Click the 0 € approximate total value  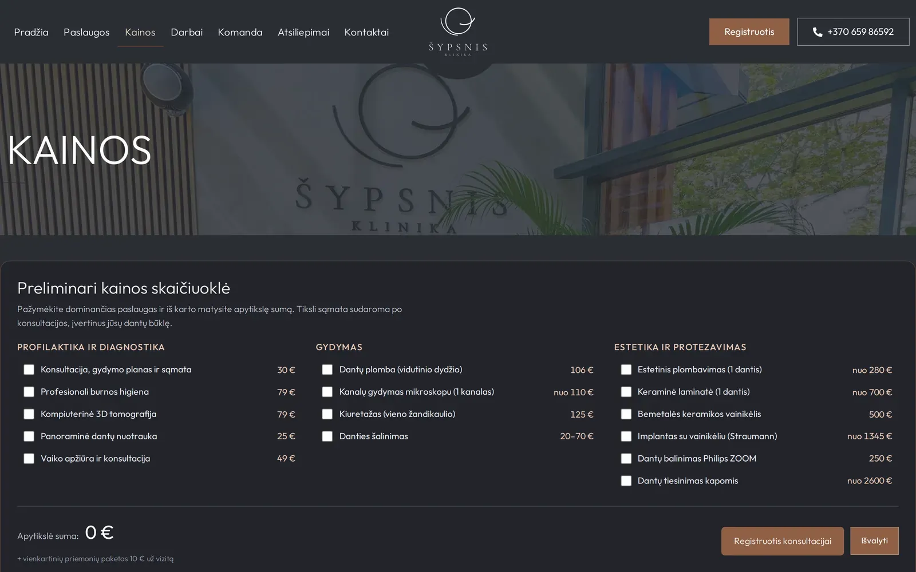pyautogui.click(x=99, y=533)
